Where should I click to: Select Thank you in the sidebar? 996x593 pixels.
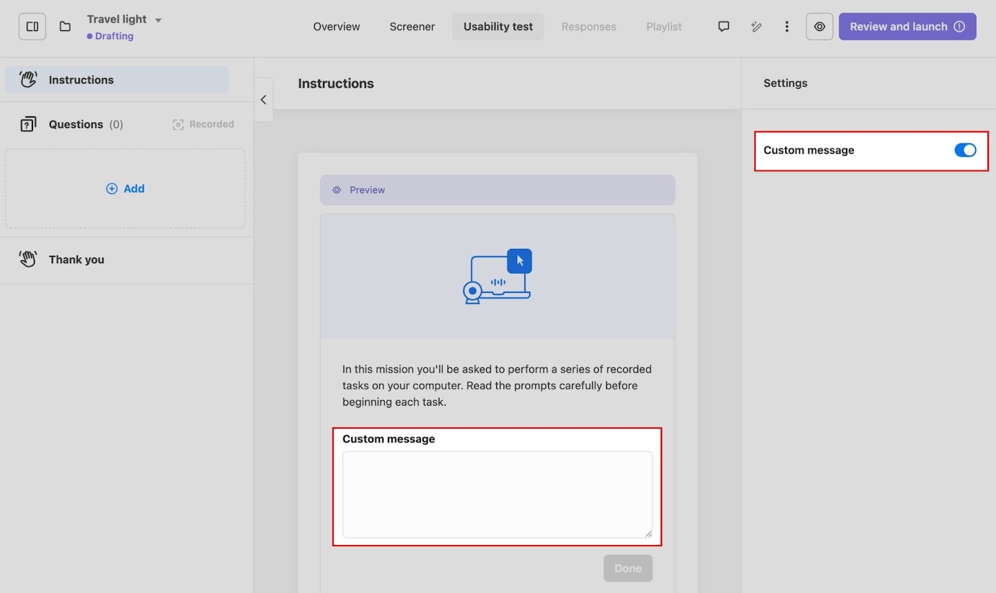(77, 259)
